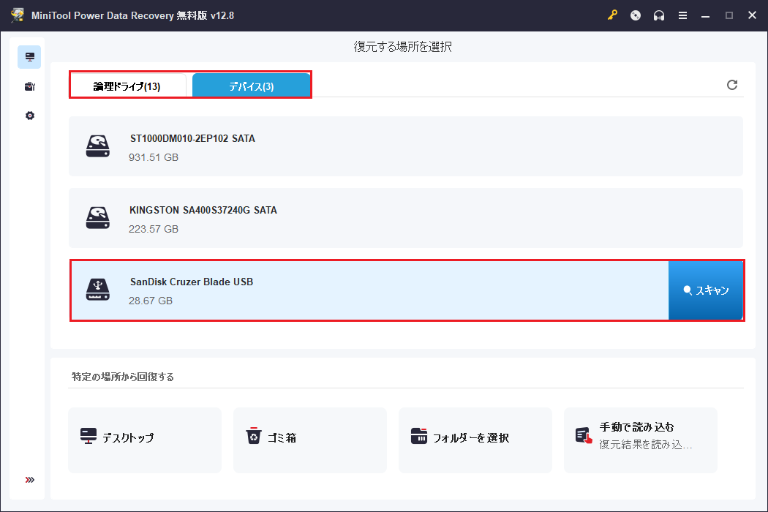Click the folder icon under フォルダーを選択
The width and height of the screenshot is (768, 512).
click(x=419, y=434)
